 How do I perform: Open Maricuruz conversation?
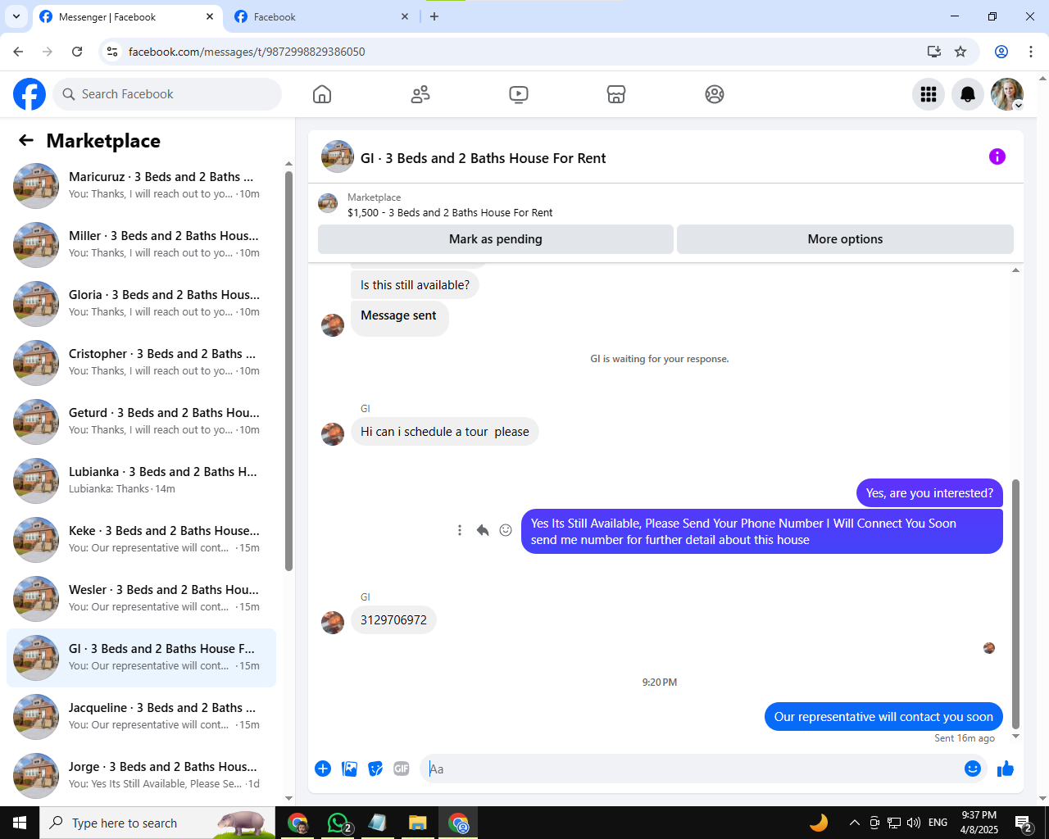(141, 186)
